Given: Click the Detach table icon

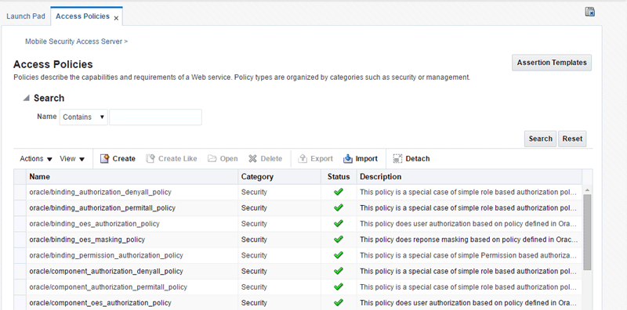Looking at the screenshot, I should 397,159.
